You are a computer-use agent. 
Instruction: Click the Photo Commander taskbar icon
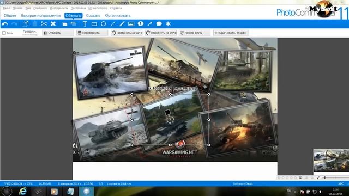tap(86, 191)
